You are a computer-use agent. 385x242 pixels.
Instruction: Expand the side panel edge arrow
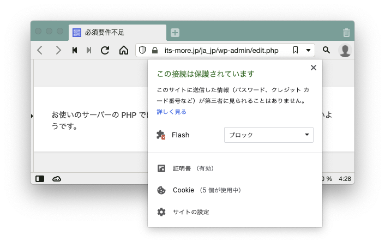click(x=32, y=116)
